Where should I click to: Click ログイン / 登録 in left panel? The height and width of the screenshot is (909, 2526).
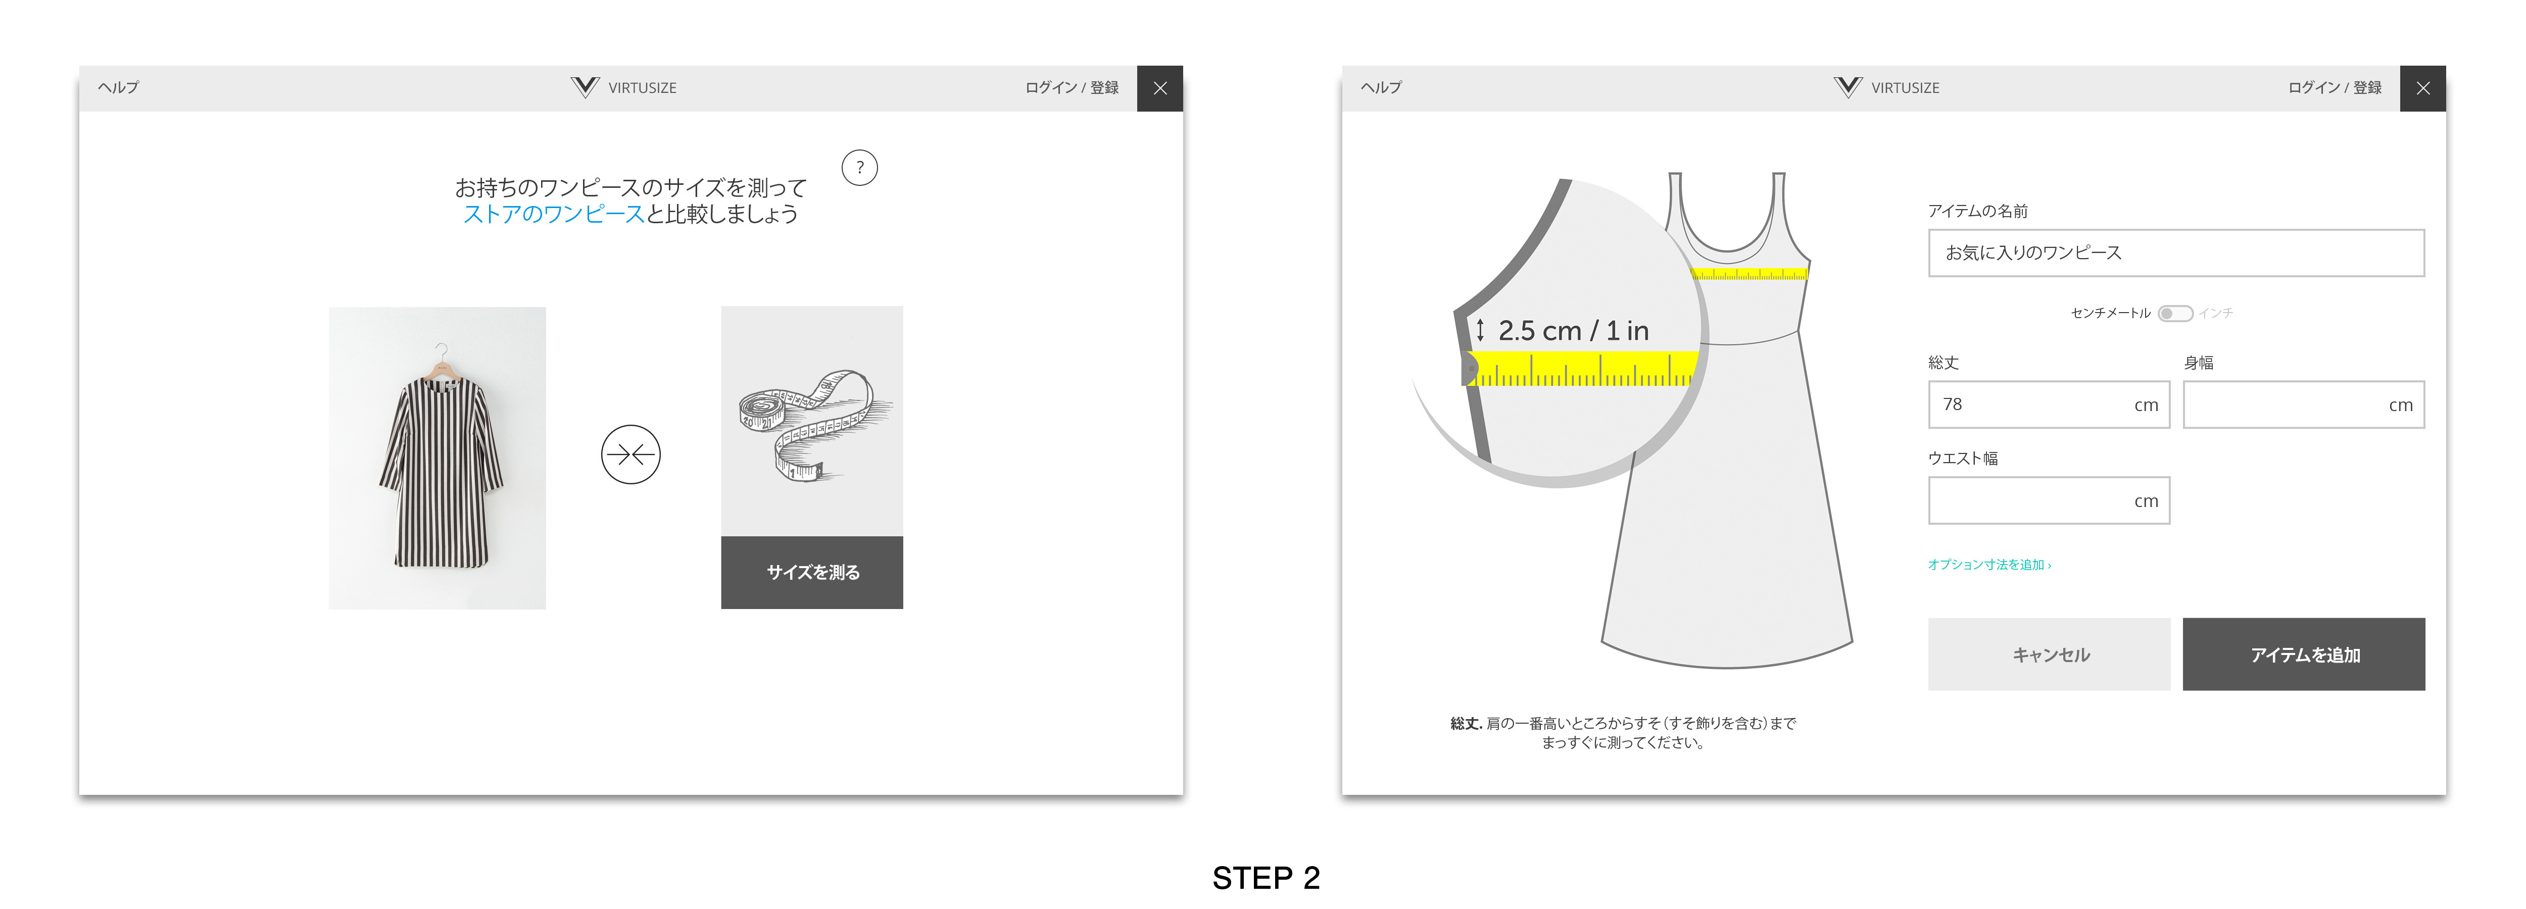(x=1072, y=87)
